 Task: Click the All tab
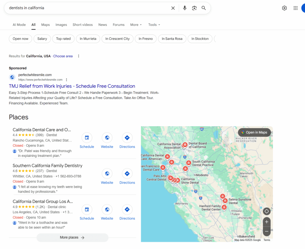[x=33, y=25]
